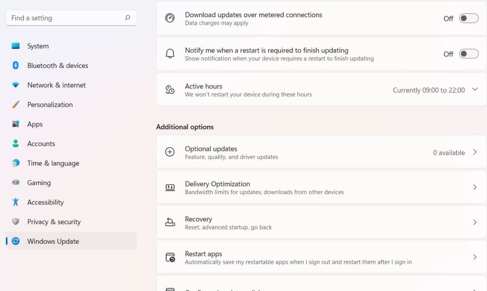Open Recovery arrow chevron

click(475, 222)
